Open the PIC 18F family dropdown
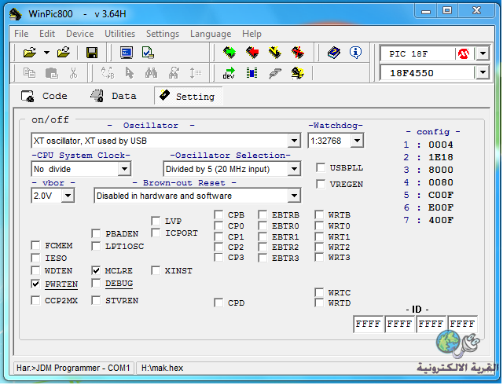This screenshot has height=385, width=503. [x=483, y=53]
